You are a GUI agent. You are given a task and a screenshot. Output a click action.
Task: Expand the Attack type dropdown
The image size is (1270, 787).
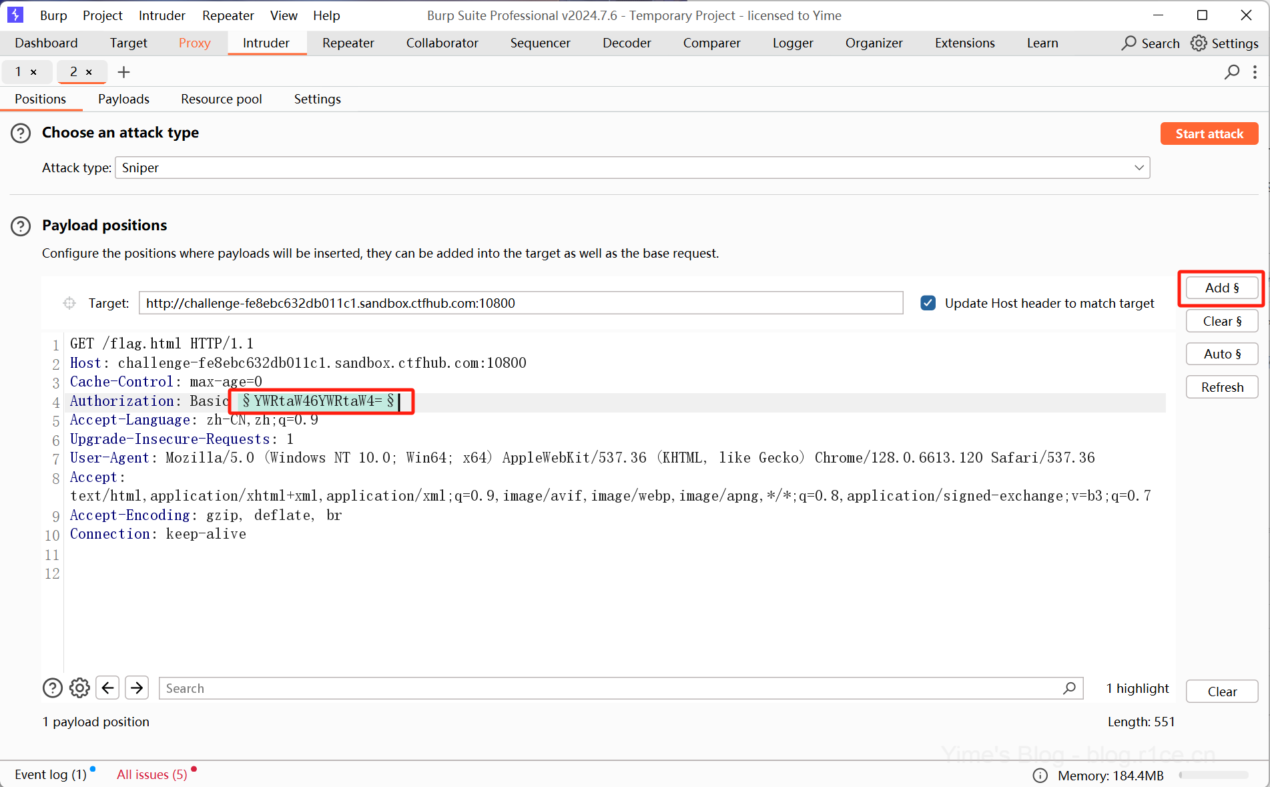tap(1139, 168)
